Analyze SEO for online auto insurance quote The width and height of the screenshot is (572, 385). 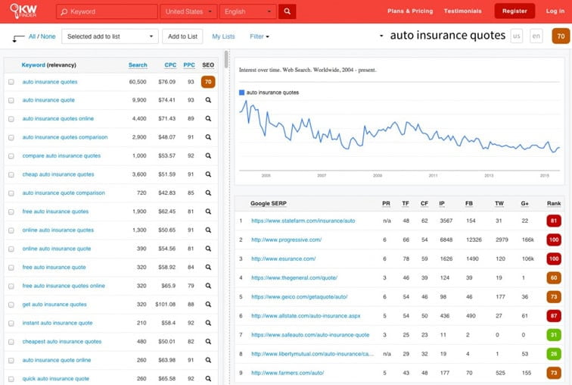click(208, 249)
